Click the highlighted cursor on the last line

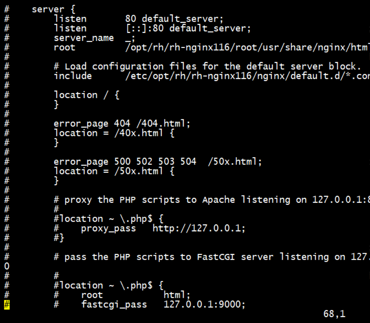7,304
